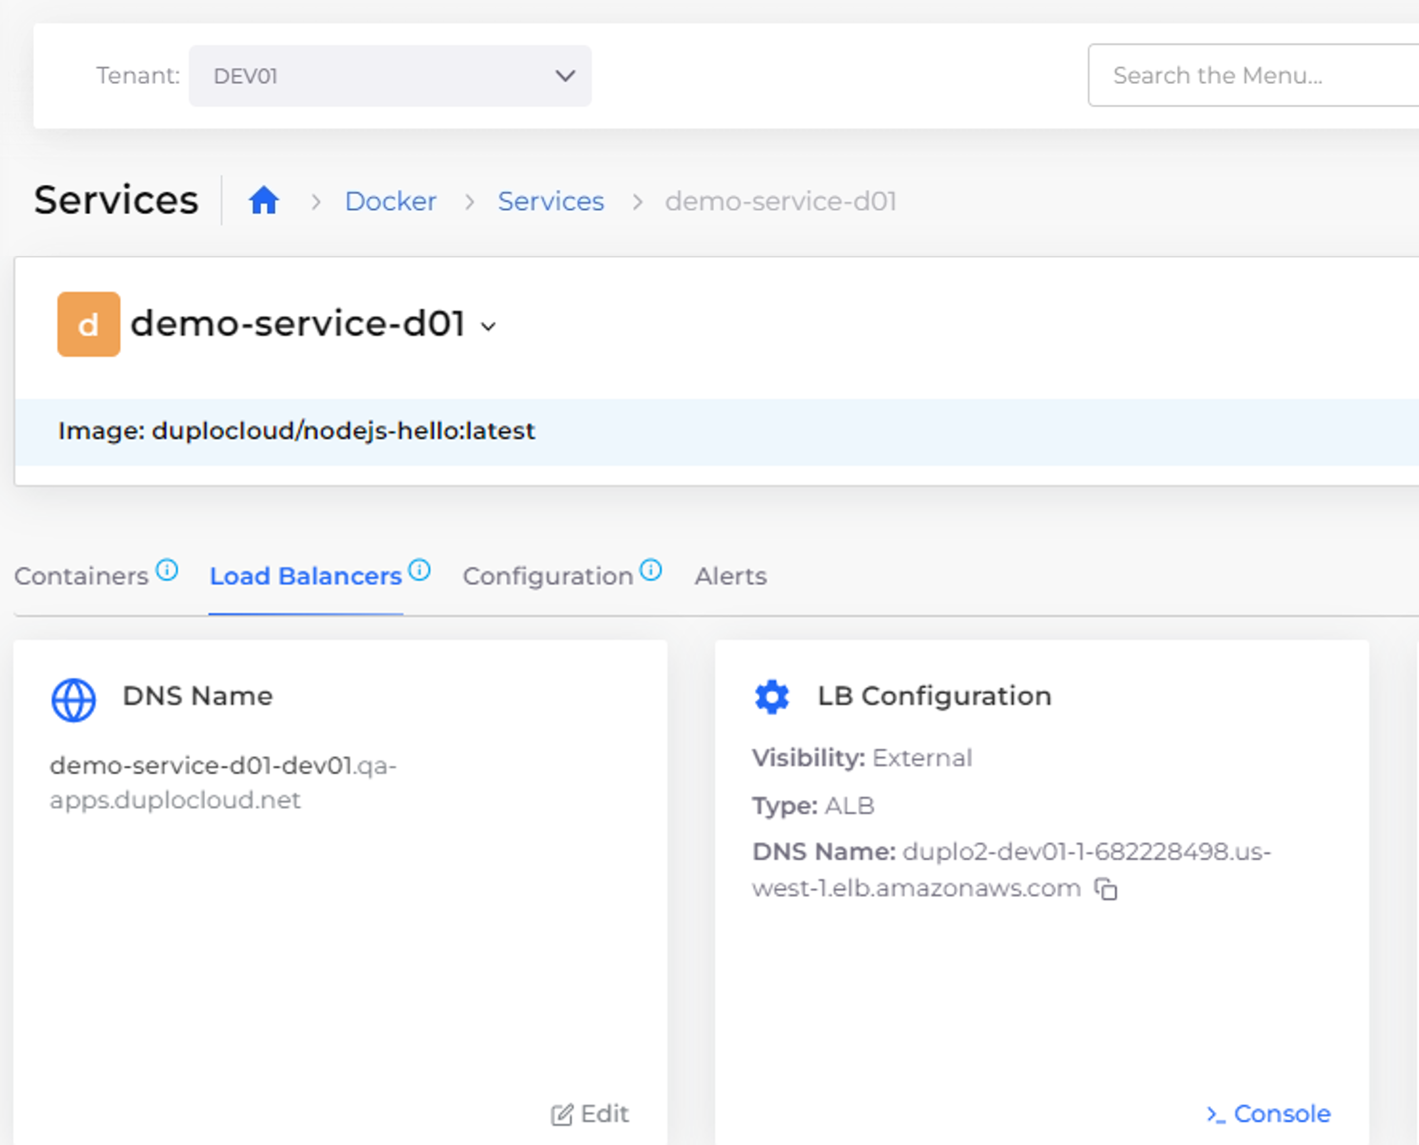The width and height of the screenshot is (1419, 1145).
Task: Copy the load balancer DNS name
Action: coord(1106,889)
